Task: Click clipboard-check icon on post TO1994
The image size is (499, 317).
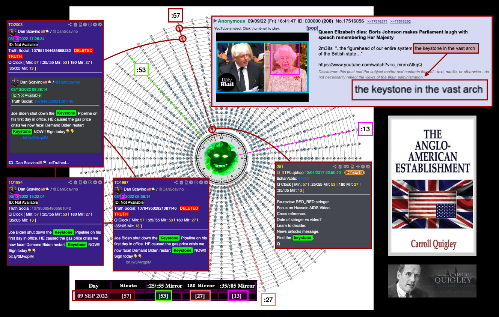Action: (x=75, y=182)
